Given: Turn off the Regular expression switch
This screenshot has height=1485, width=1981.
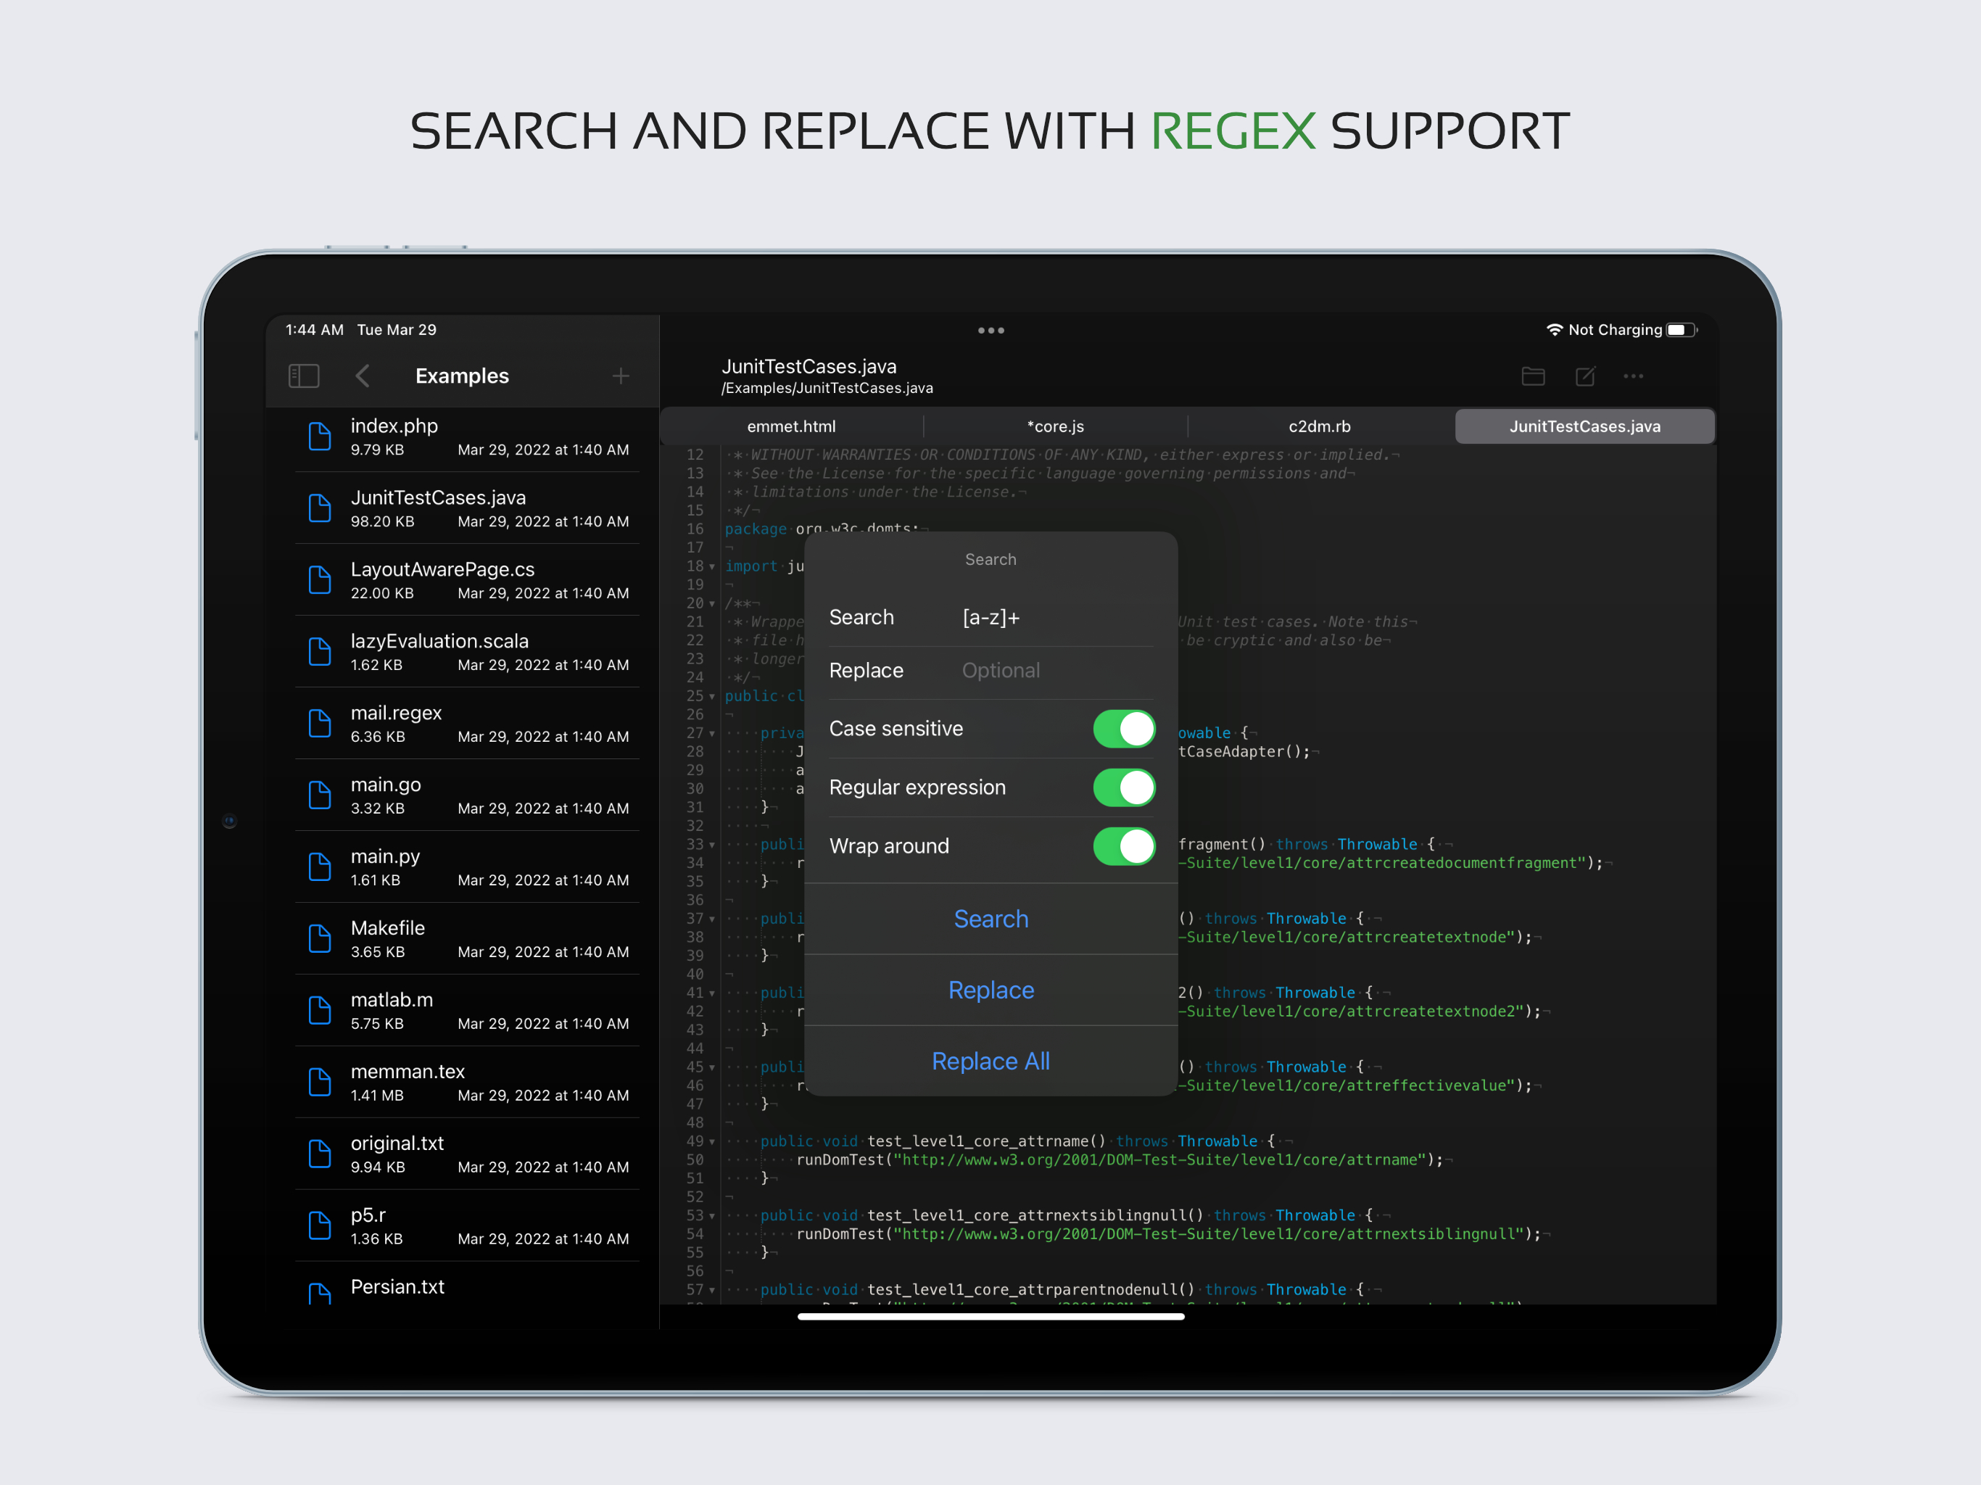Looking at the screenshot, I should click(x=1123, y=787).
